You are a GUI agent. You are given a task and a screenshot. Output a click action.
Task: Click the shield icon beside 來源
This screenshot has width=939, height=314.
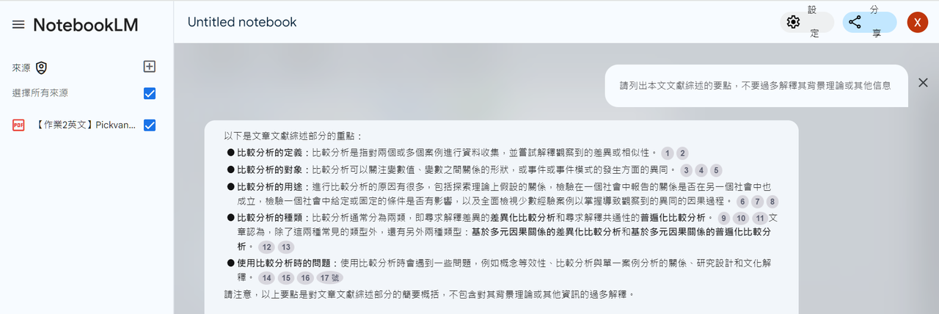click(x=41, y=68)
